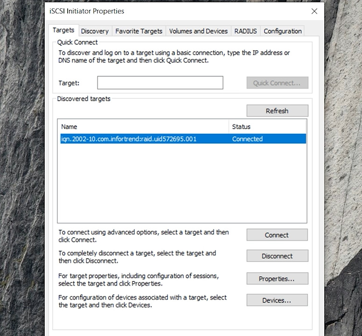Screen dimensions: 362x336
Task: Click the Connected status cell
Action: click(248, 139)
